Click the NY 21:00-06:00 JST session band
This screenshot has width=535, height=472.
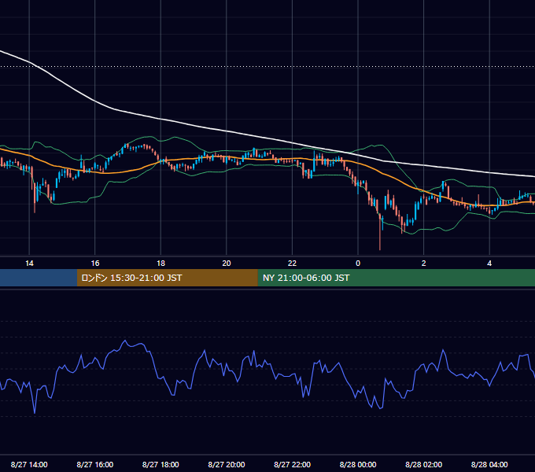[396, 278]
